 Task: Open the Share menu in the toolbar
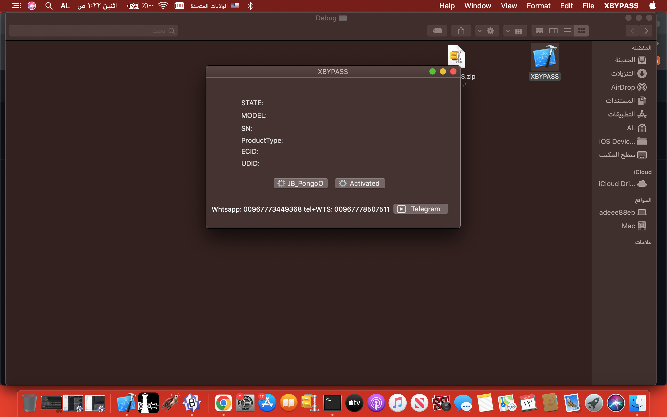pyautogui.click(x=461, y=30)
